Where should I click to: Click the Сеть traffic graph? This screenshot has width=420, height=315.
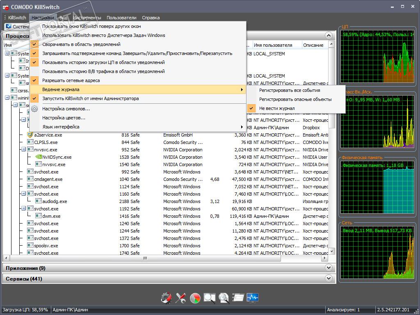pos(377,252)
